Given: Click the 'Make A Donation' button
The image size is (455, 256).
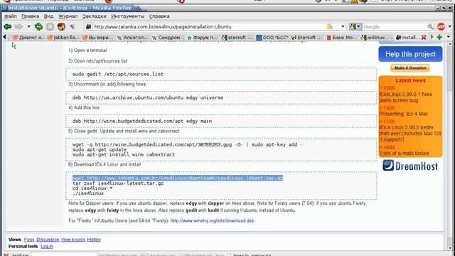Looking at the screenshot, I should [410, 68].
